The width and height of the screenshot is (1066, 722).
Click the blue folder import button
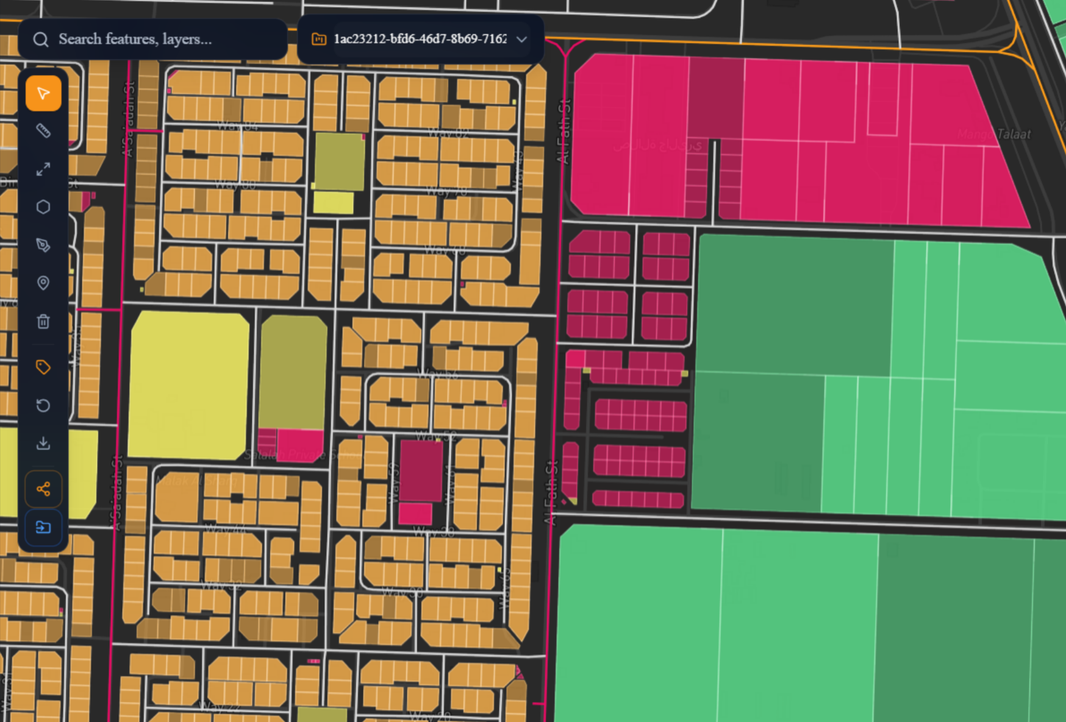[43, 527]
